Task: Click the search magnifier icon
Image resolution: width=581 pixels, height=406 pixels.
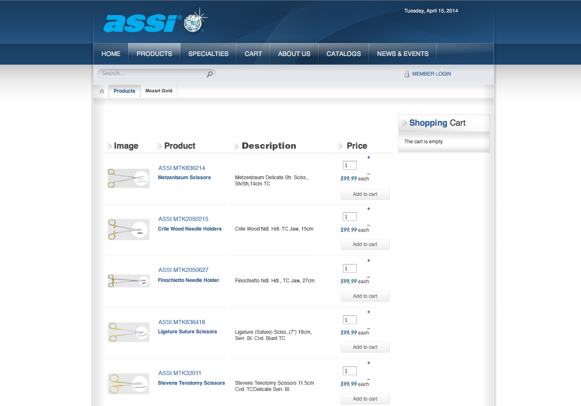Action: (210, 74)
